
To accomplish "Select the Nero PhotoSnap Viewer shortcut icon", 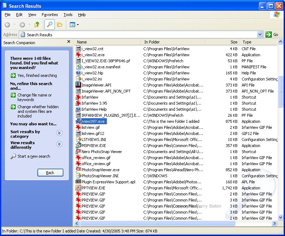I will [x=78, y=152].
